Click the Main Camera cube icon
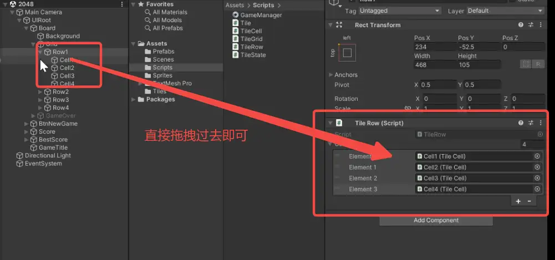The width and height of the screenshot is (555, 260). click(x=20, y=12)
